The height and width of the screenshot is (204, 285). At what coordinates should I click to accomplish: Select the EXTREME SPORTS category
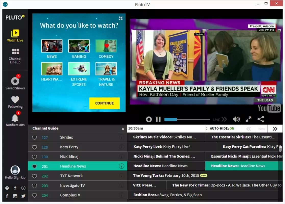click(x=79, y=69)
